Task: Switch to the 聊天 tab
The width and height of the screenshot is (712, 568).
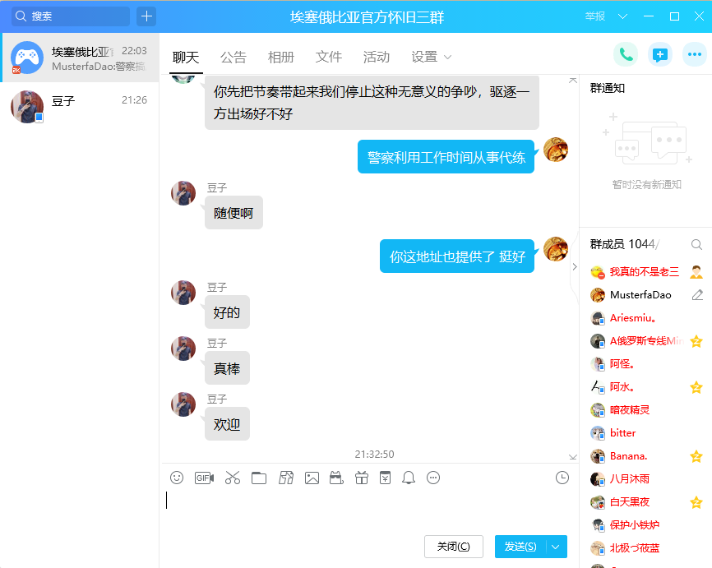Action: click(x=186, y=58)
